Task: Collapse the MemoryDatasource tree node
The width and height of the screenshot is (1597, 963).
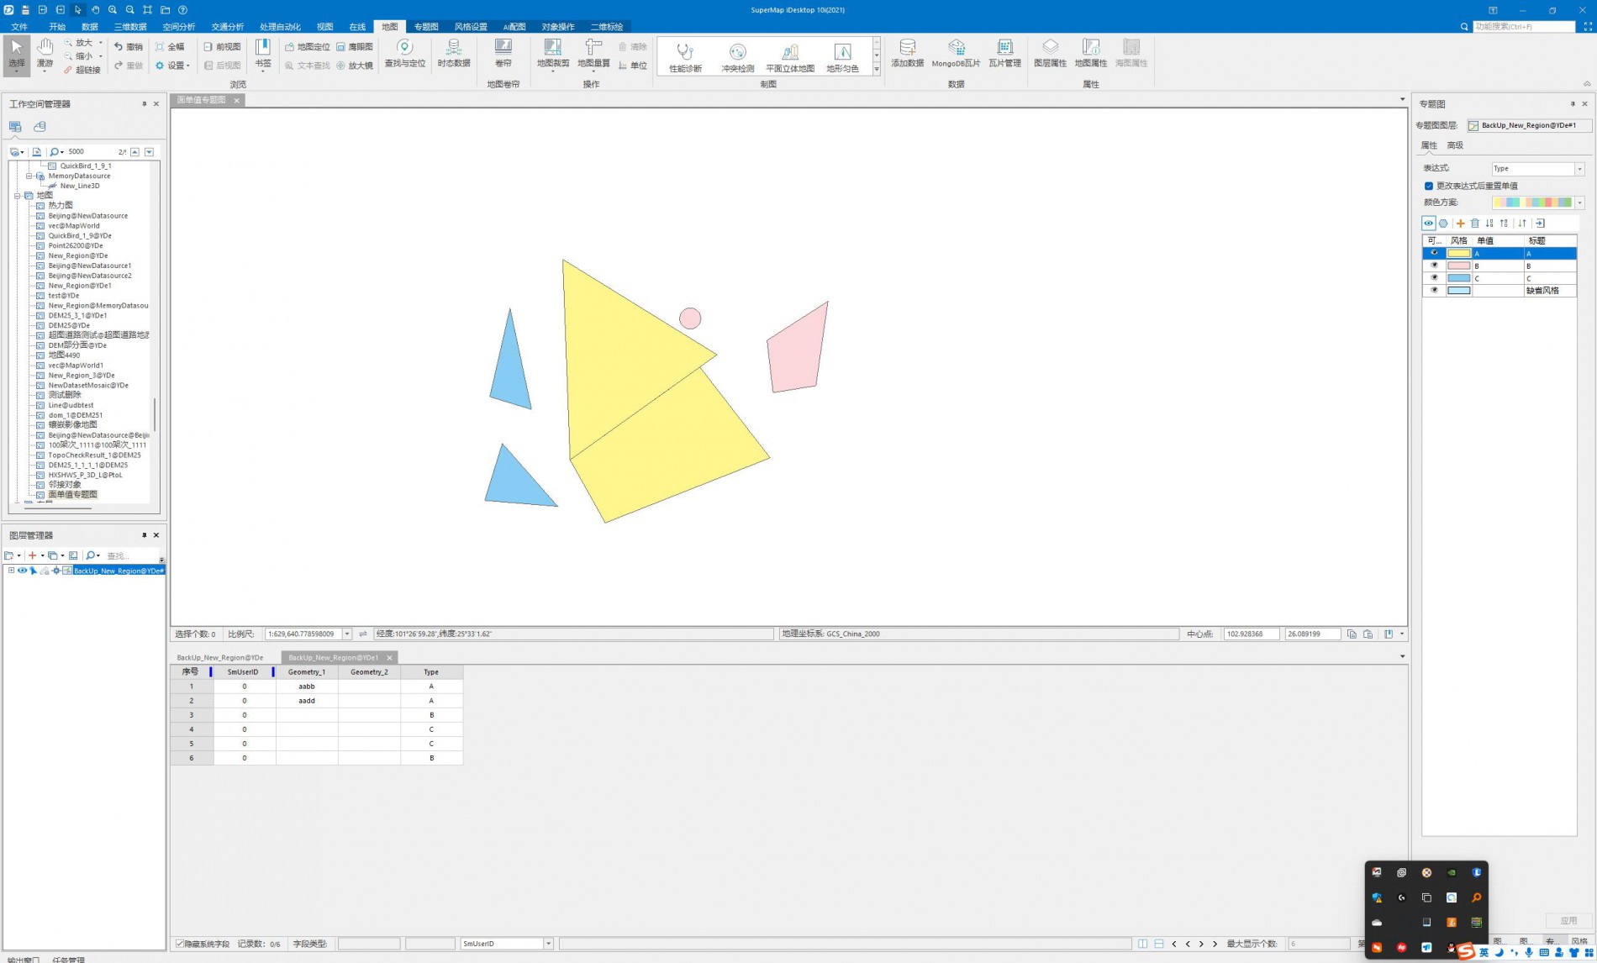Action: pyautogui.click(x=29, y=176)
